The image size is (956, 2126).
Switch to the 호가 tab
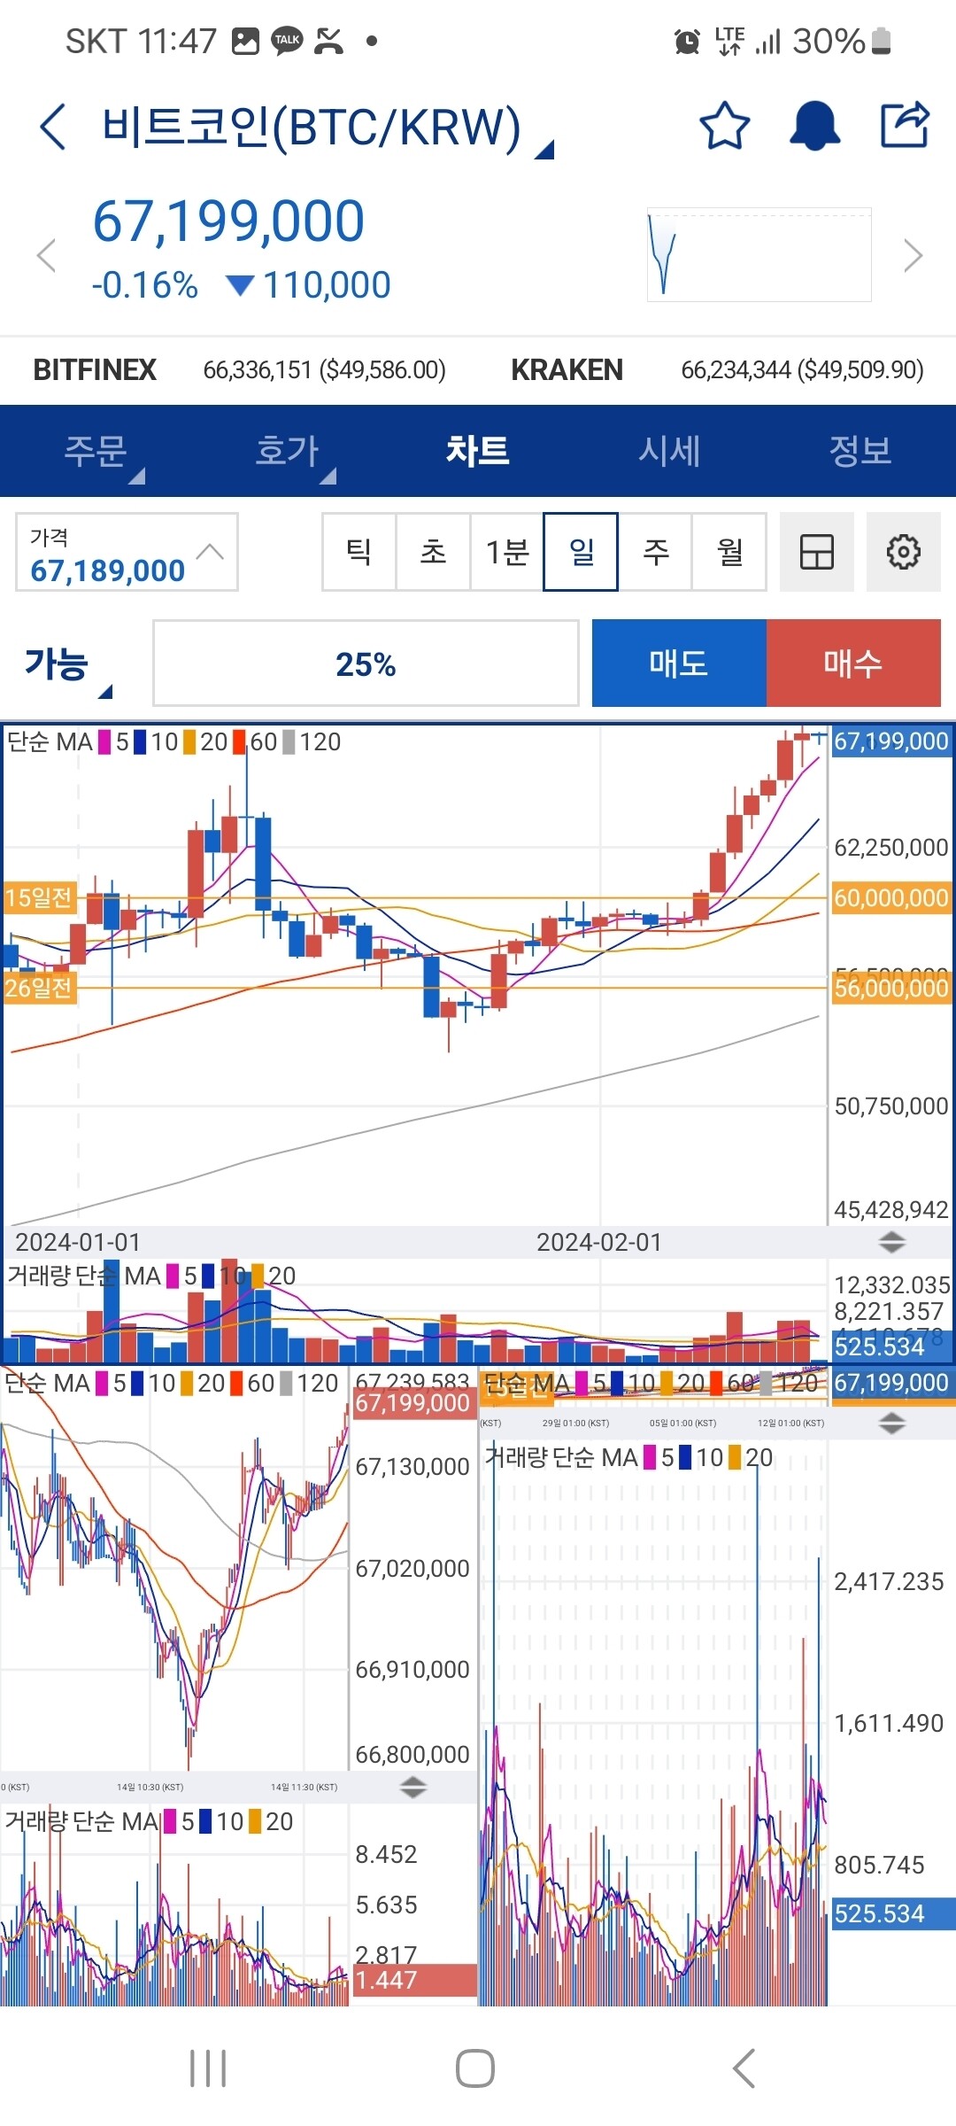click(x=288, y=452)
